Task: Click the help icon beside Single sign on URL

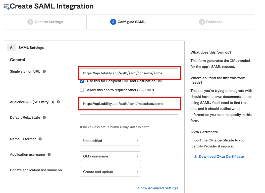Action: click(x=44, y=71)
